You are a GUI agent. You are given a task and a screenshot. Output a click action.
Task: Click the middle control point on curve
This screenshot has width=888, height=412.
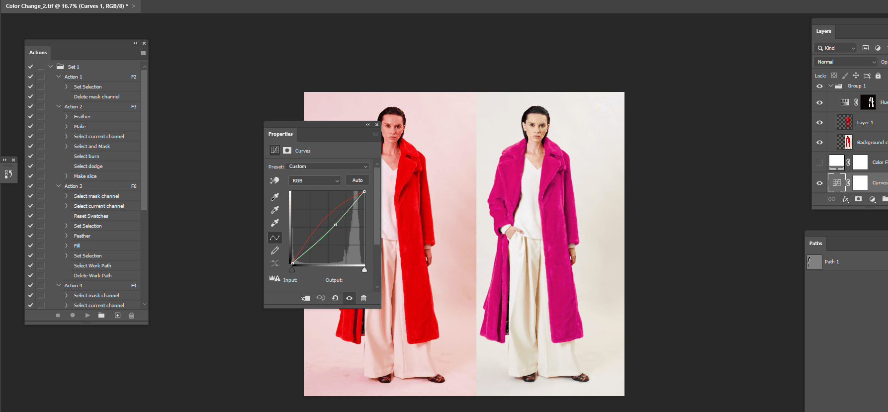336,225
